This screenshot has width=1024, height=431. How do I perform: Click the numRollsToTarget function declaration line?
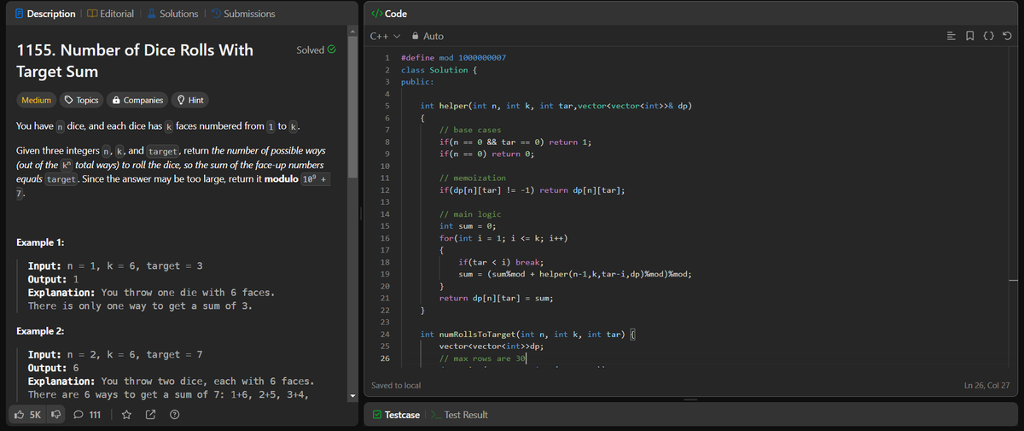tap(528, 334)
